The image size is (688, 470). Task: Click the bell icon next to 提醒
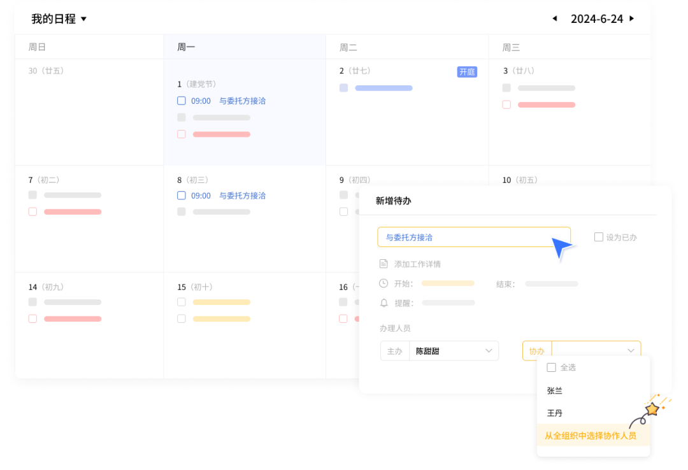383,303
